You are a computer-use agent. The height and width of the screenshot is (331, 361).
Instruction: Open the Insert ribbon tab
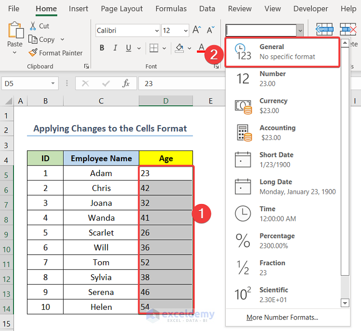[78, 9]
